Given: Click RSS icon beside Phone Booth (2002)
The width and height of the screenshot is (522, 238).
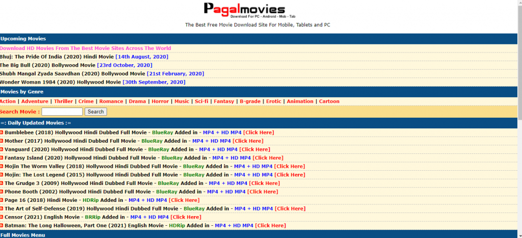Looking at the screenshot, I should [x=2, y=192].
